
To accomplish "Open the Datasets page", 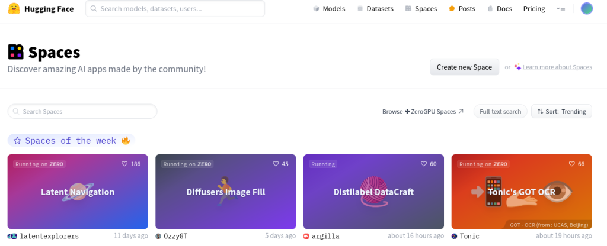I will (x=375, y=8).
